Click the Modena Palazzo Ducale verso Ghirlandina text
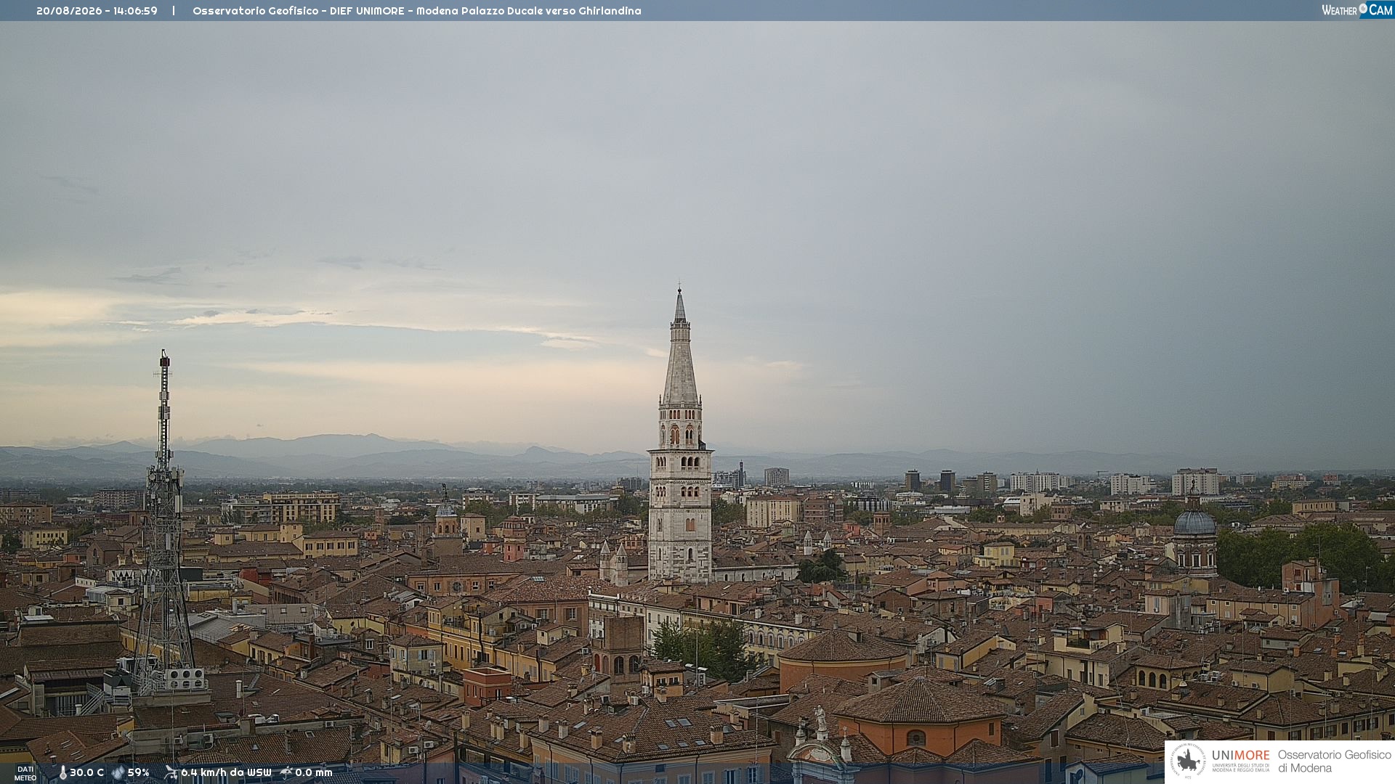 coord(529,11)
